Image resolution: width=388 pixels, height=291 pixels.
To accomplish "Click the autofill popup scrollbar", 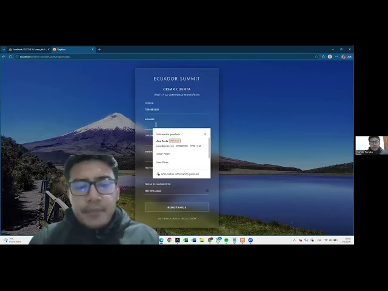I will coord(209,148).
